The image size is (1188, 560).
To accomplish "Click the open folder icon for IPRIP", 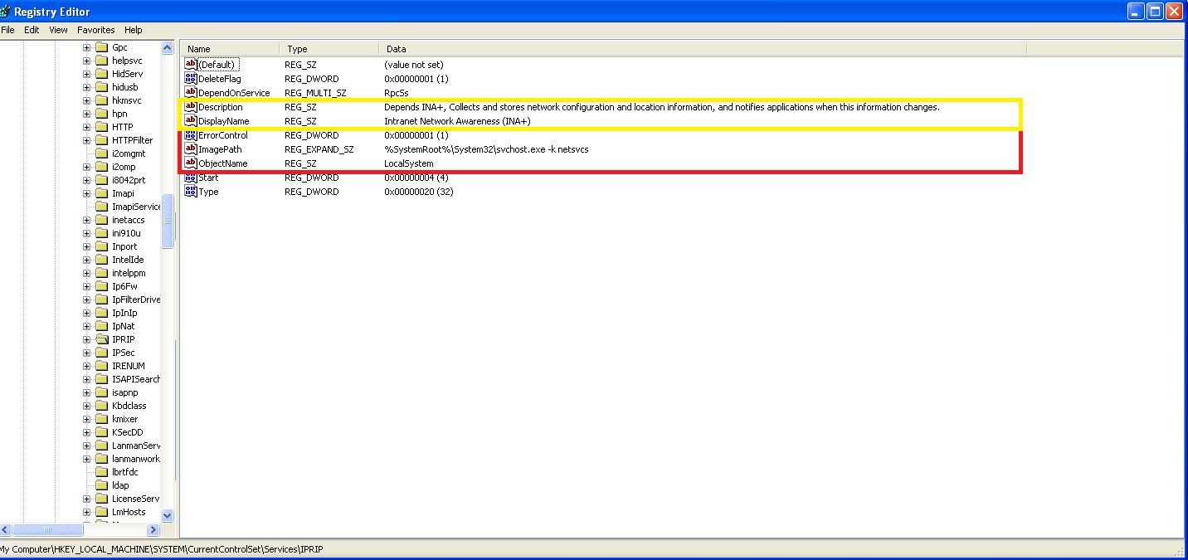I will [x=102, y=339].
